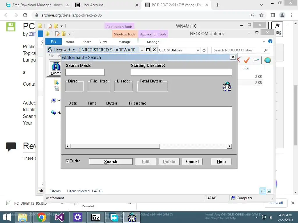Open the Settings gear app on the taskbar

77,217
